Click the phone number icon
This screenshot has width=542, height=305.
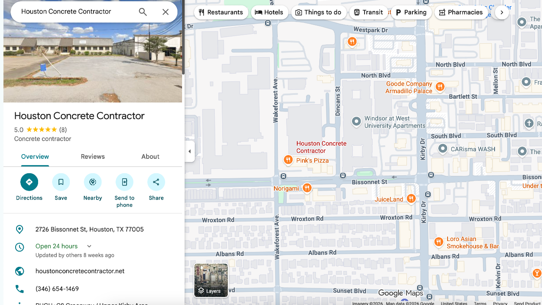pos(19,289)
